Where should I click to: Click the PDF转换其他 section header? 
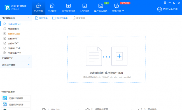16,18
